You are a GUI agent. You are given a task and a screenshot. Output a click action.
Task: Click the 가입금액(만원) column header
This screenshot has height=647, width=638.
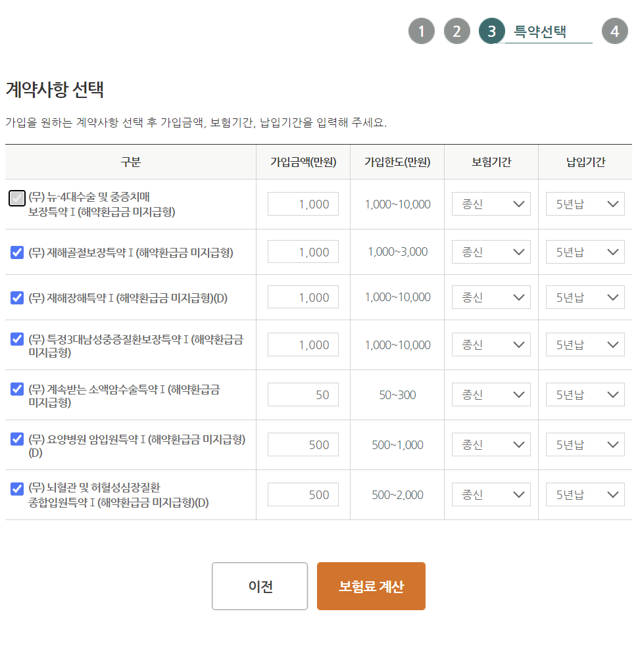tap(303, 162)
